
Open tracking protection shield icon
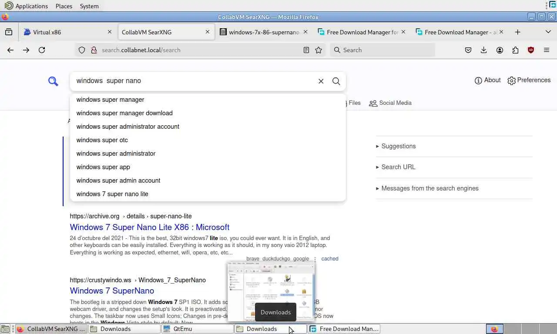pos(82,50)
